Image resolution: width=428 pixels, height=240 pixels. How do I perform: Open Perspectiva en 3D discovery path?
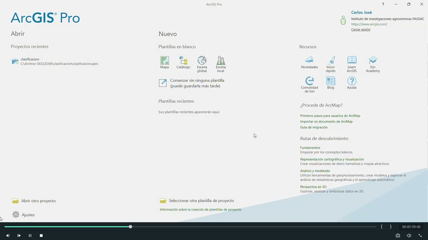click(x=313, y=187)
